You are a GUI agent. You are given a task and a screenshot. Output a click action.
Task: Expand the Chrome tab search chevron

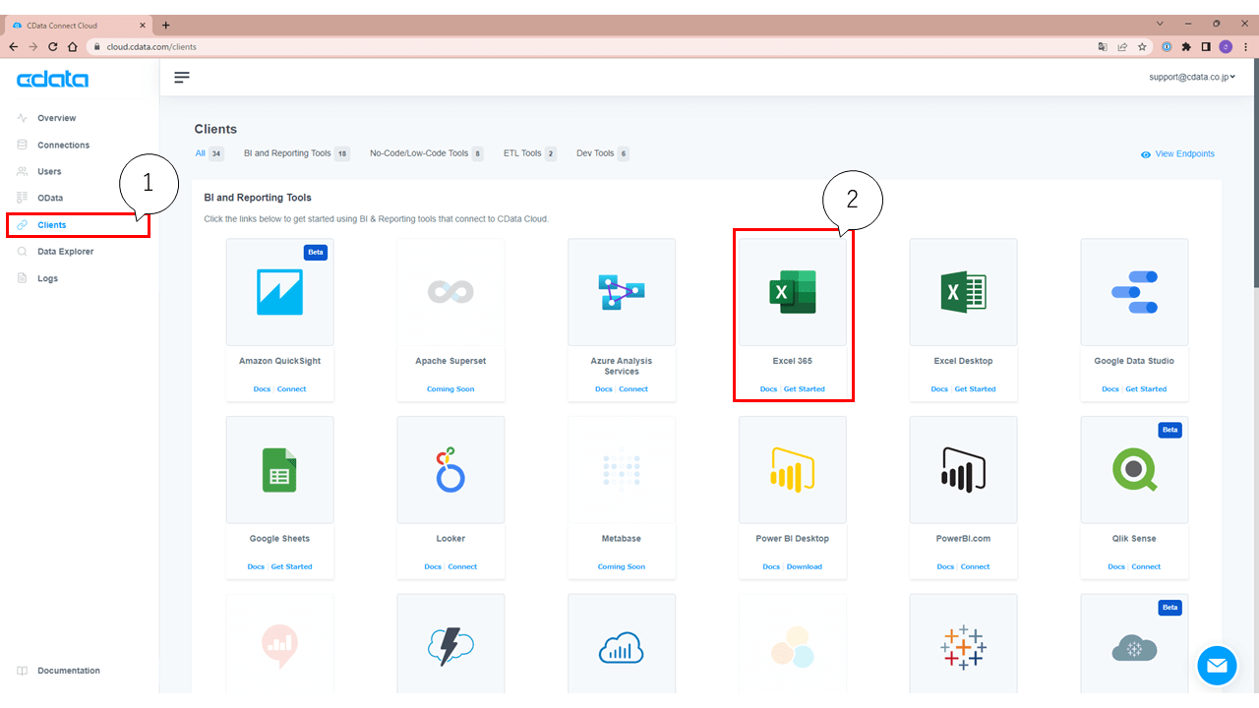point(1161,24)
